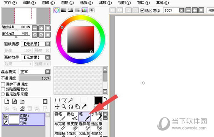Image resolution: width=214 pixels, height=137 pixels.
Task: Select the rectangular selection tool
Action: click(57, 100)
